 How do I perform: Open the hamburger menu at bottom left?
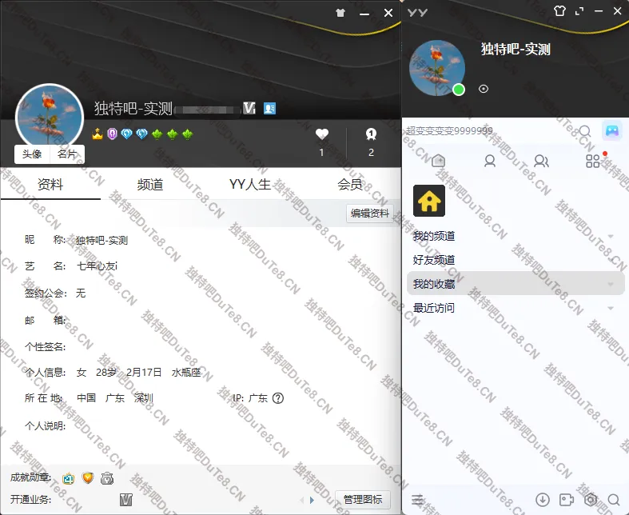417,500
